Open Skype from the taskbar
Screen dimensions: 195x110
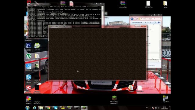55,108
